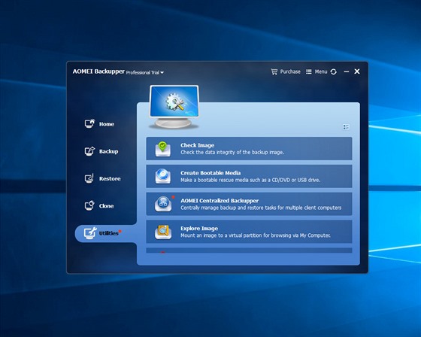This screenshot has height=337, width=421.
Task: Click the AOMEI Centralized Backupper network icon
Action: pyautogui.click(x=163, y=204)
